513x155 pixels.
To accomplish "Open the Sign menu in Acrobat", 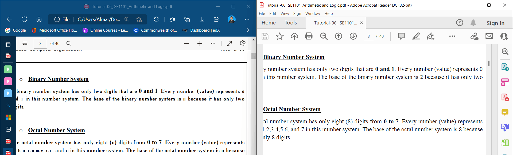I will point(297,14).
